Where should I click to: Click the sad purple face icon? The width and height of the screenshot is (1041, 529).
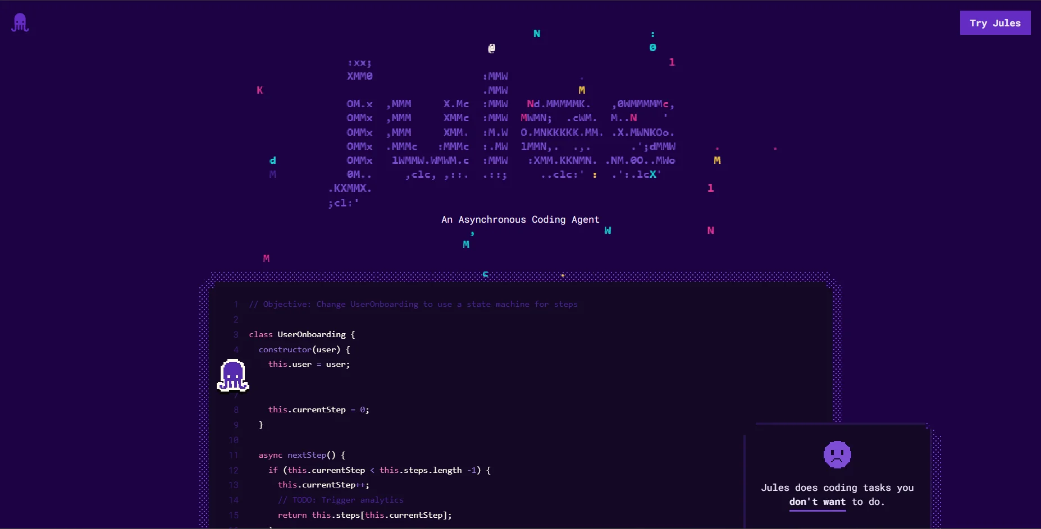(x=837, y=454)
